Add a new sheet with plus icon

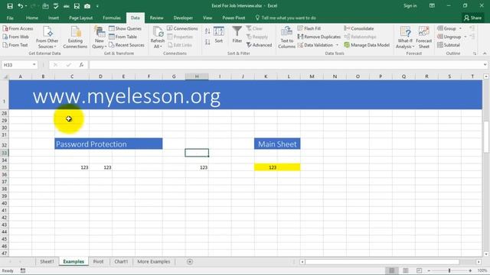tap(190, 261)
